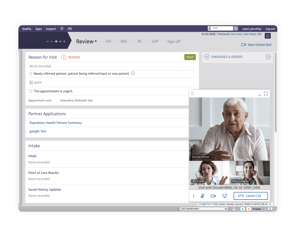The height and width of the screenshot is (237, 296).
Task: Click the green Next button
Action: (x=190, y=57)
